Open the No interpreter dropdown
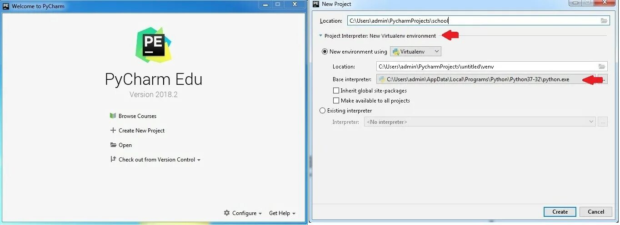Viewport: 620px width, 225px height. (480, 122)
